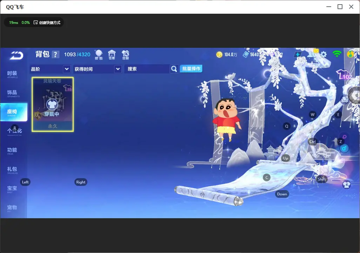Click the white shirt icon numbered 4

pyautogui.click(x=346, y=184)
